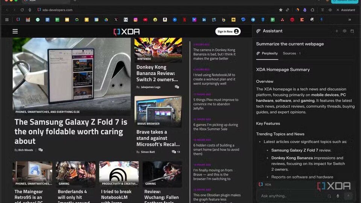Click the microphone icon in the address bar
Viewport: 361px width, 203px height.
point(30,10)
